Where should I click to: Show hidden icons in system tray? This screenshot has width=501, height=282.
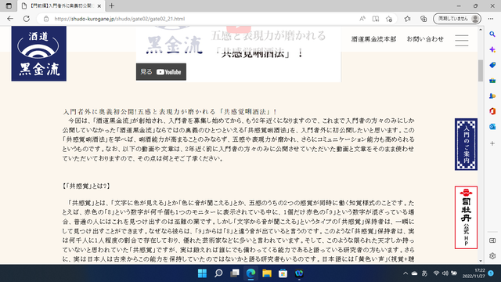[405, 273]
